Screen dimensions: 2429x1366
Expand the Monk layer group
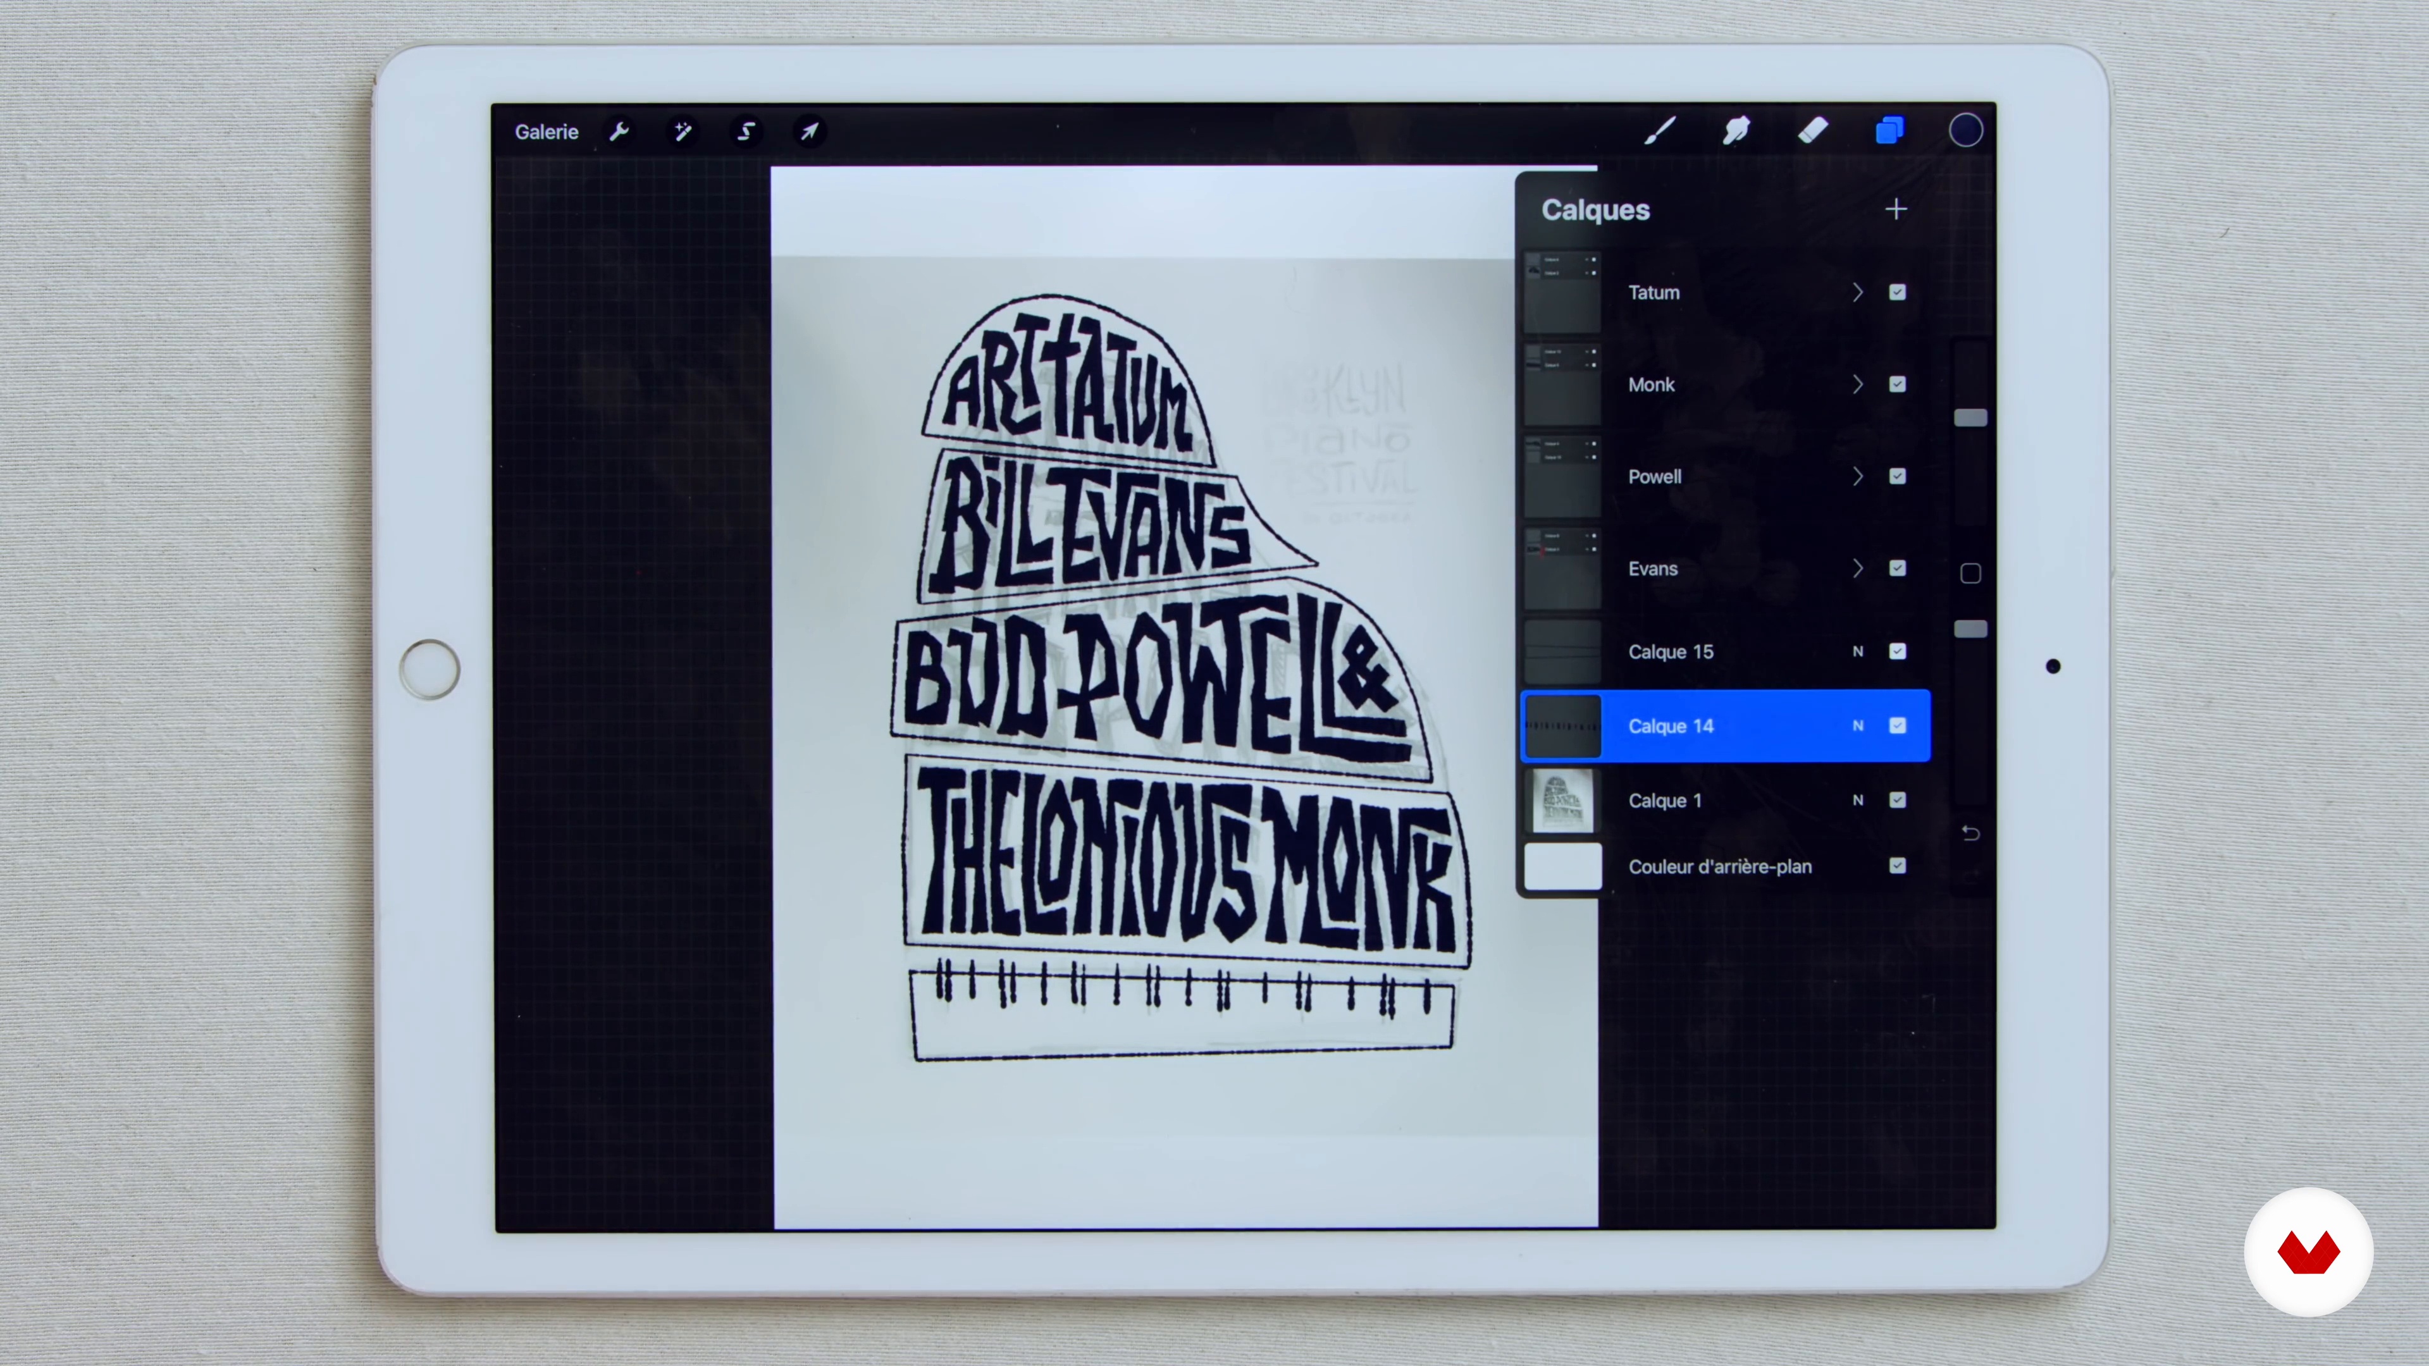1858,385
